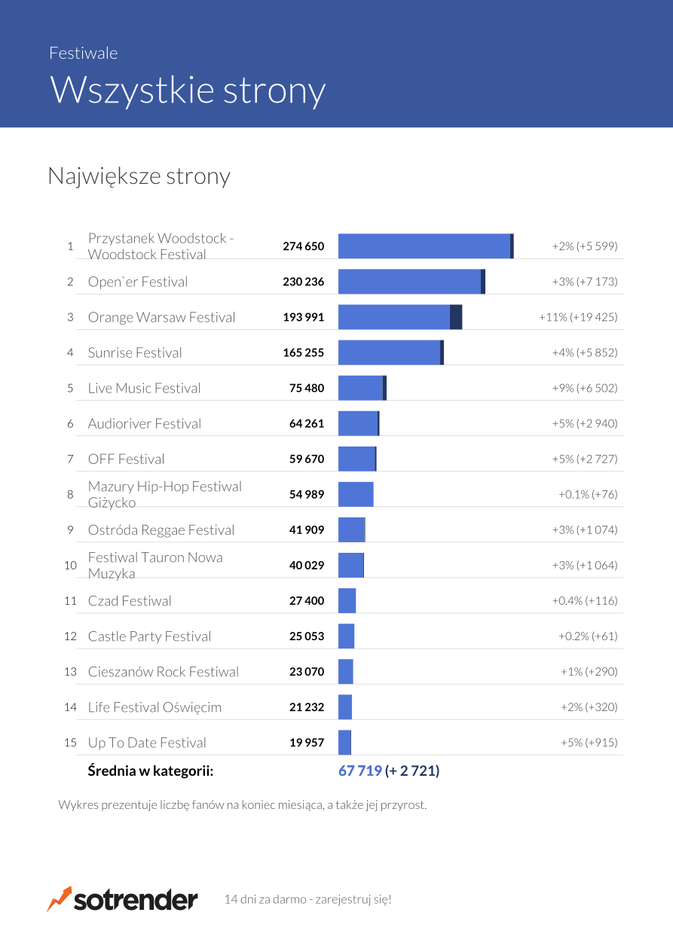The height and width of the screenshot is (952, 673).
Task: Select the Castle Party Festival row label
Action: point(149,636)
